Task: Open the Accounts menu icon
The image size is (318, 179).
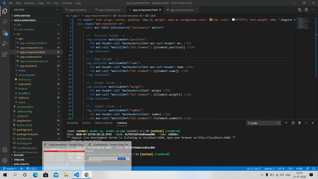Action: [x=4, y=150]
